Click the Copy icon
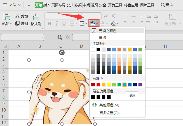Viewport: 183px width, 126px height. tap(17, 23)
